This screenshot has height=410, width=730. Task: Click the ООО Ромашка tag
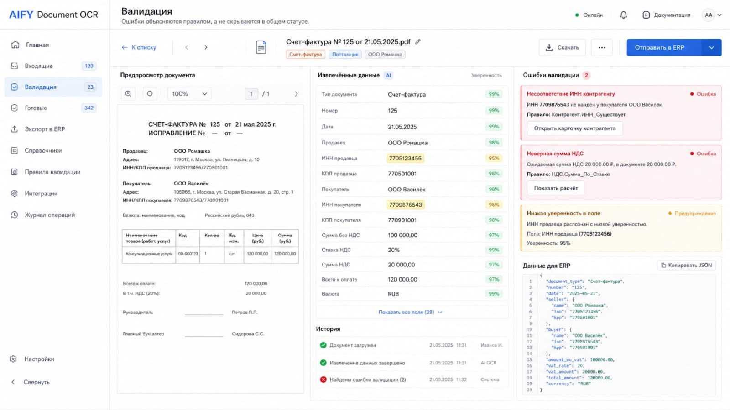click(x=385, y=55)
